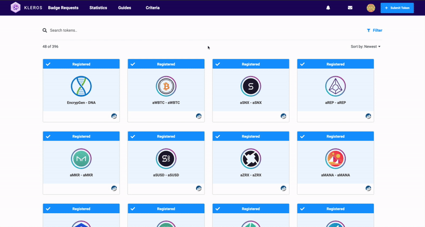Click Registered label on aZRX card
The image size is (425, 227).
click(x=251, y=136)
